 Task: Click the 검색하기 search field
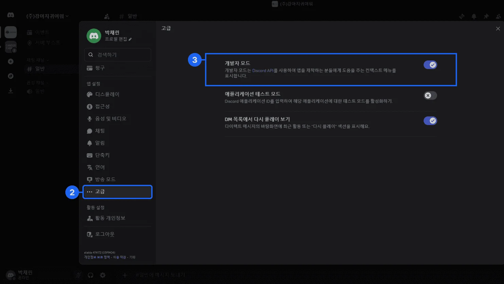(117, 55)
